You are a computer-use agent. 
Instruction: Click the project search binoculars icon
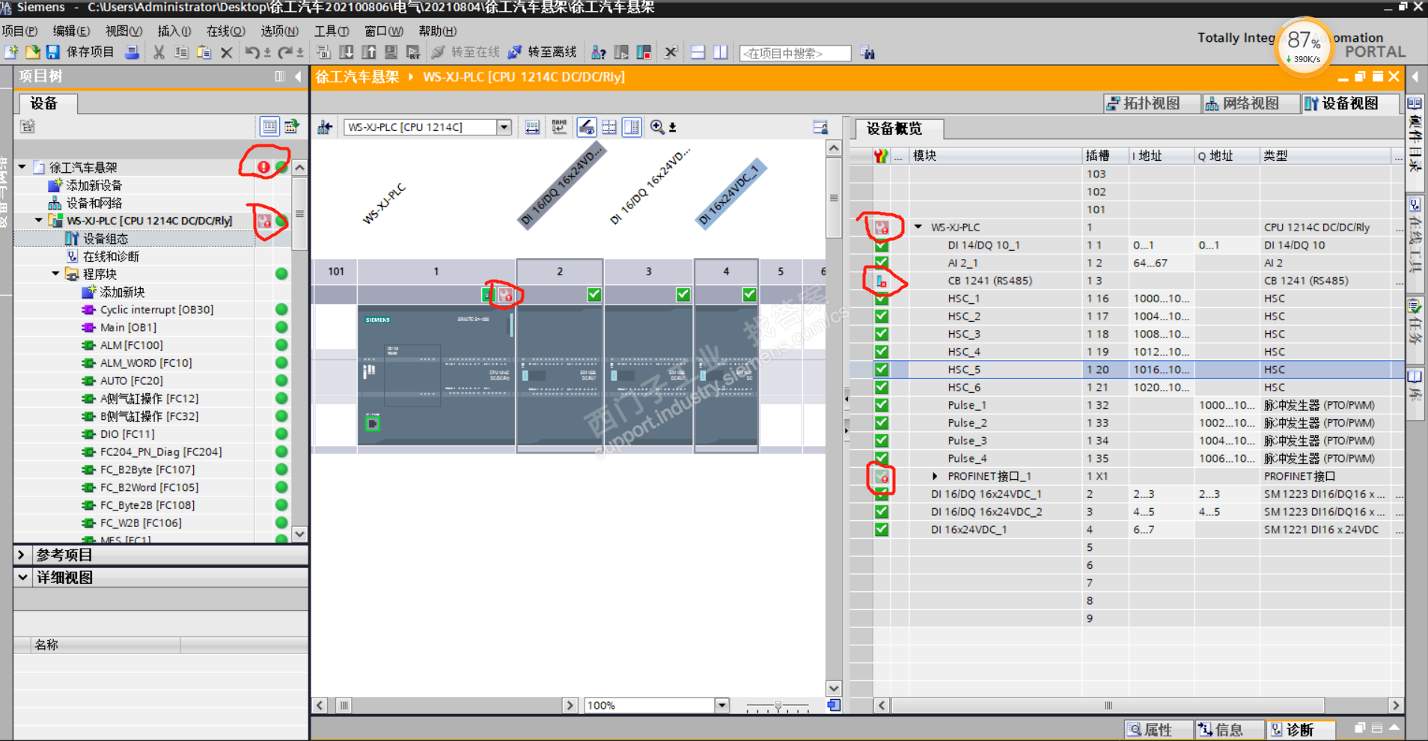tap(867, 53)
